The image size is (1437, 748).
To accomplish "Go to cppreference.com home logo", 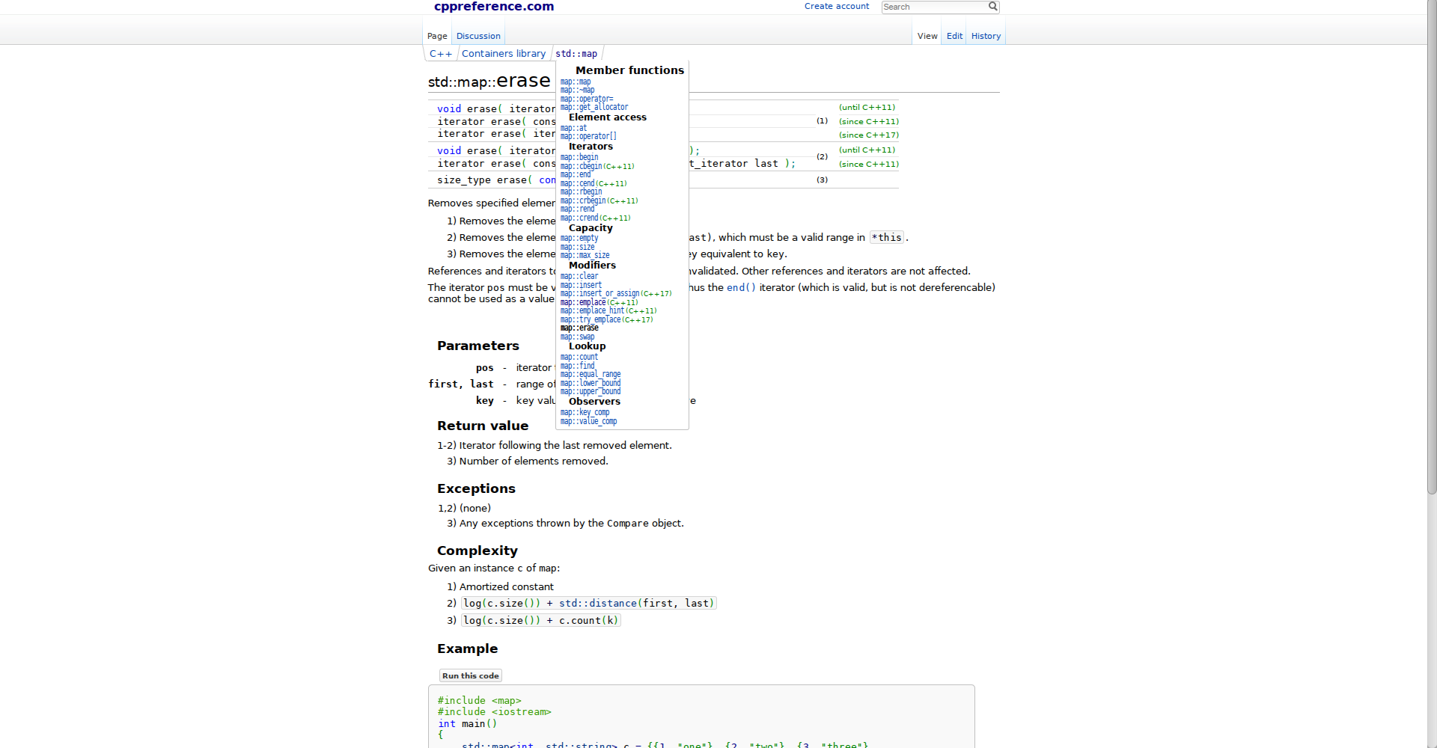I will point(494,7).
